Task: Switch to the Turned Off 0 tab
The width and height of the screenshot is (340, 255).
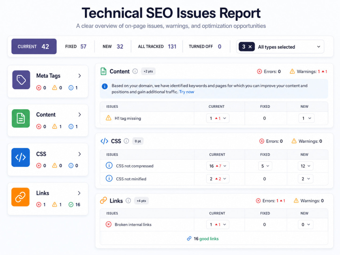Action: (x=205, y=46)
